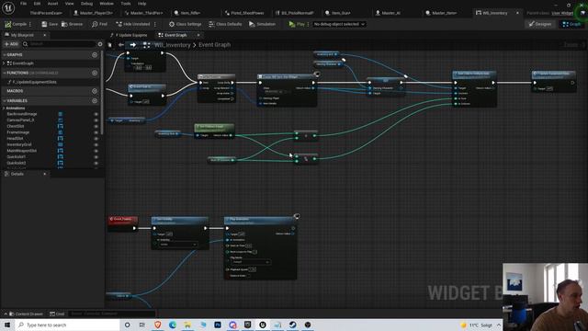Toggle visibility eye for Quickslot1 variable
This screenshot has width=588, height=331.
click(x=96, y=157)
